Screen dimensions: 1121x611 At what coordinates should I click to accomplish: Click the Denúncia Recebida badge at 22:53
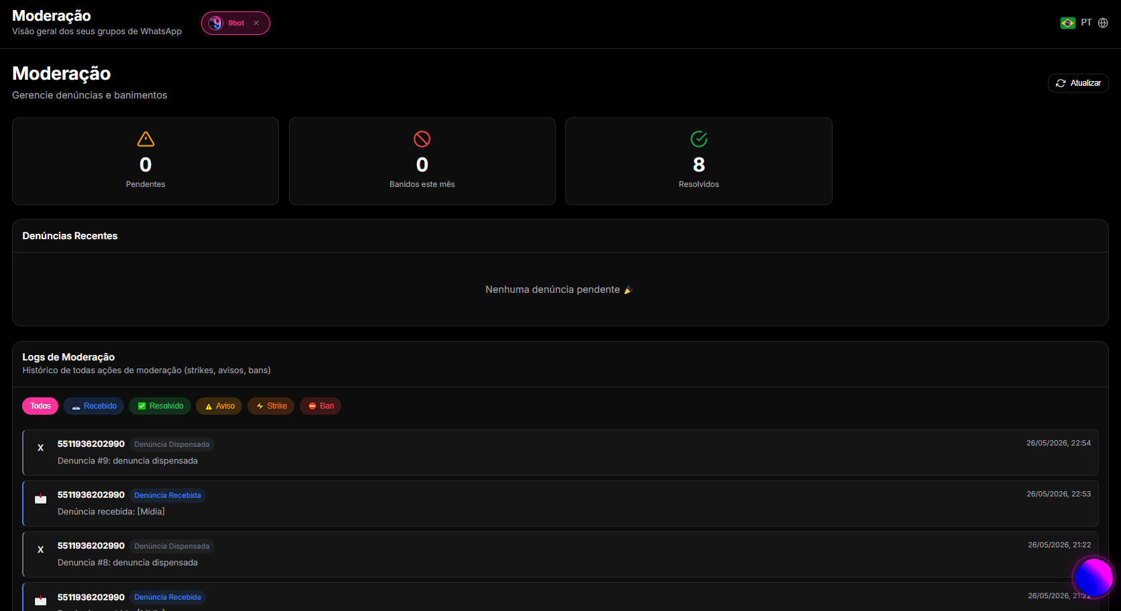[x=168, y=495]
